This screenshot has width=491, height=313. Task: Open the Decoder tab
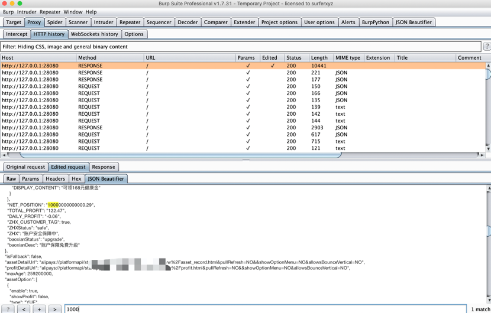[x=188, y=22]
